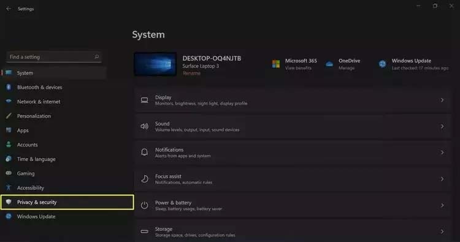Open Sound settings row

tap(292, 126)
